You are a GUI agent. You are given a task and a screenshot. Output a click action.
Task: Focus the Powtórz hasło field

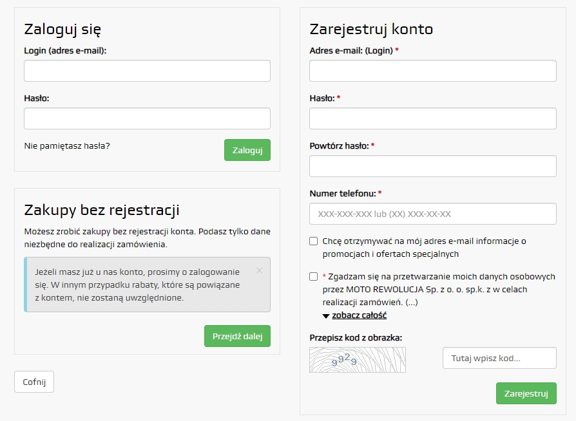pos(433,166)
